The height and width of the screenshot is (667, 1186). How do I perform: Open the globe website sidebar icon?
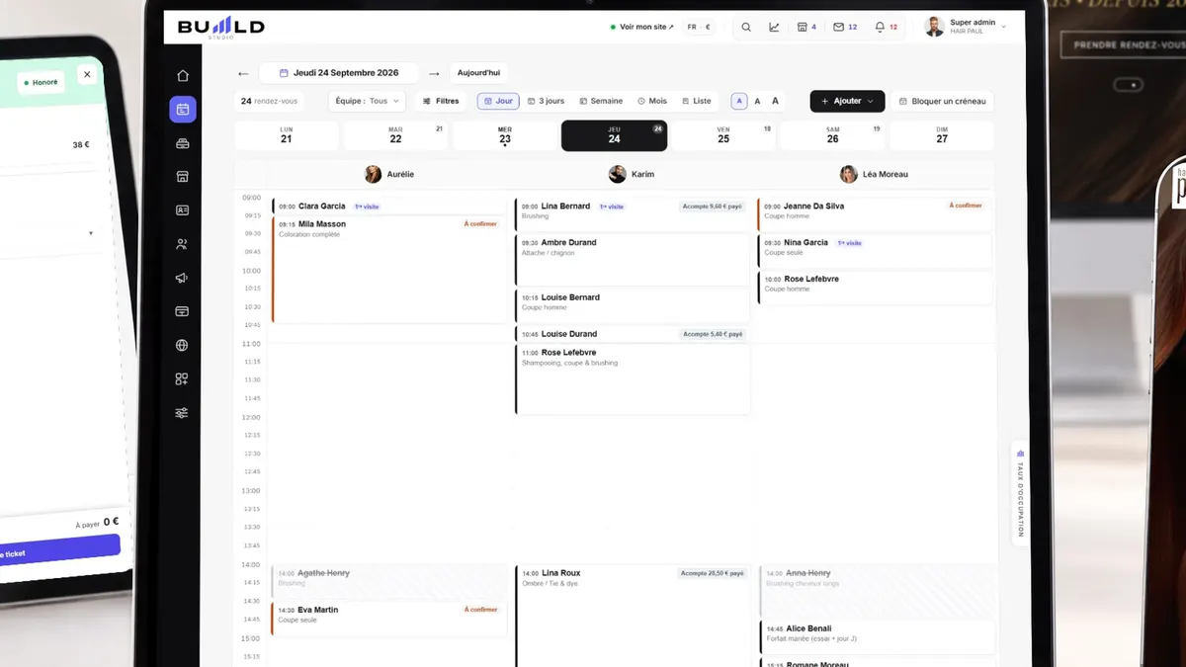(182, 345)
